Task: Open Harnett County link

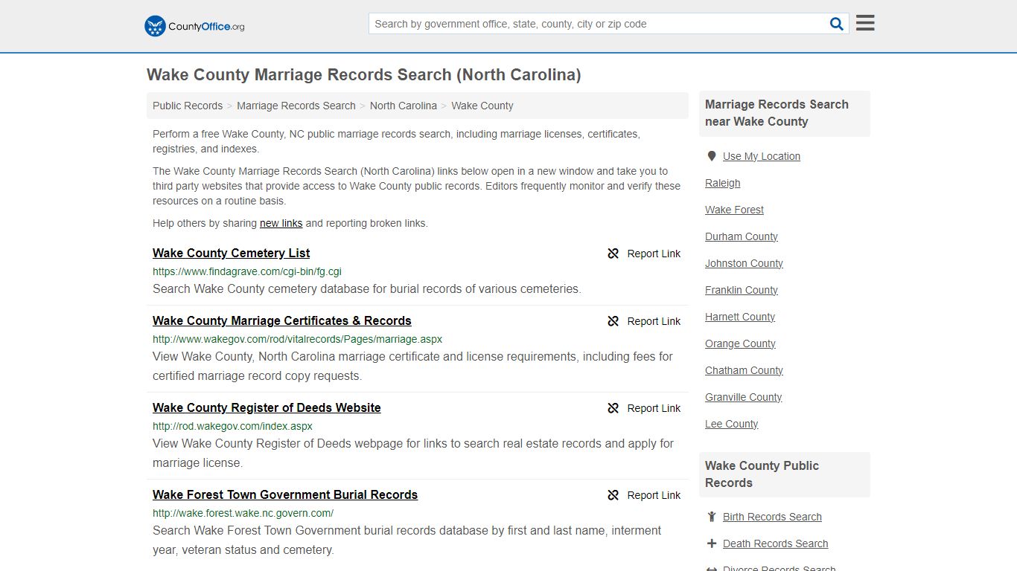Action: tap(740, 317)
